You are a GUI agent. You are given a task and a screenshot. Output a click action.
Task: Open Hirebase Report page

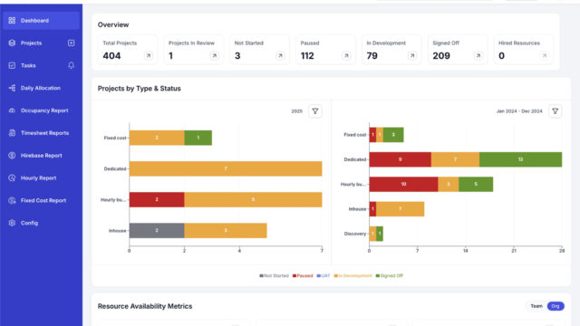pyautogui.click(x=41, y=156)
